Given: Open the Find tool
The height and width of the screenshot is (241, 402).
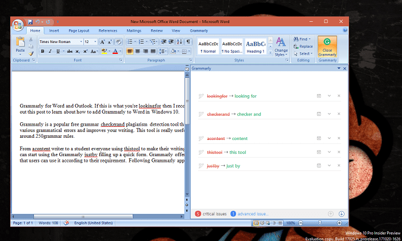Looking at the screenshot, I should [302, 39].
